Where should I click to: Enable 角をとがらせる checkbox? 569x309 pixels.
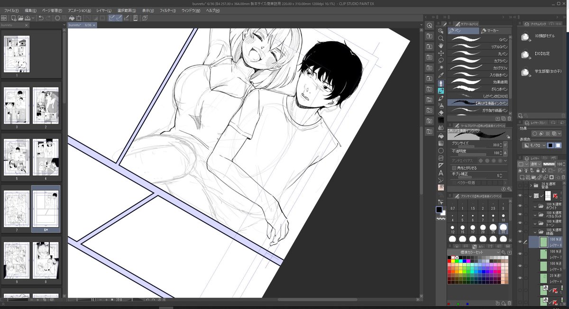click(x=454, y=168)
